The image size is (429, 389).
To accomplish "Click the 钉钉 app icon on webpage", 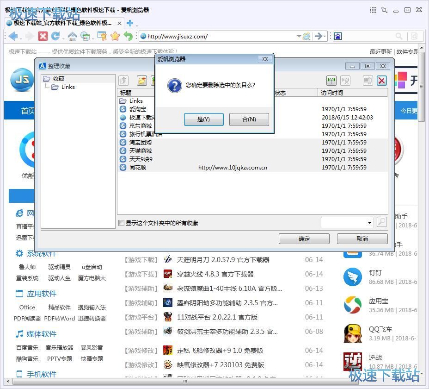I will pos(353,277).
